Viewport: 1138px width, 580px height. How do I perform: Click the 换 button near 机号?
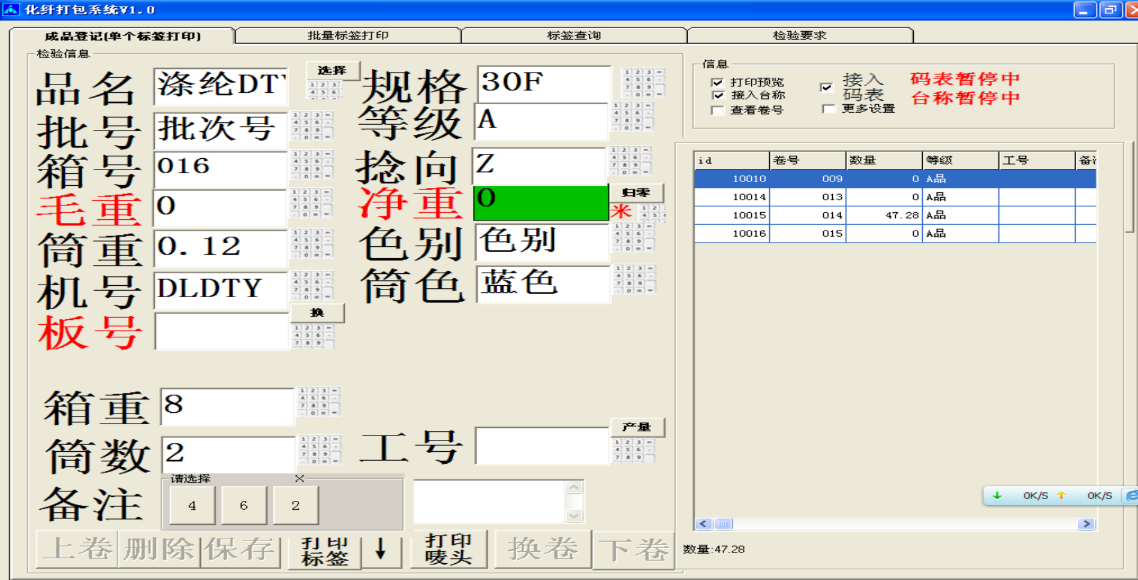(317, 313)
